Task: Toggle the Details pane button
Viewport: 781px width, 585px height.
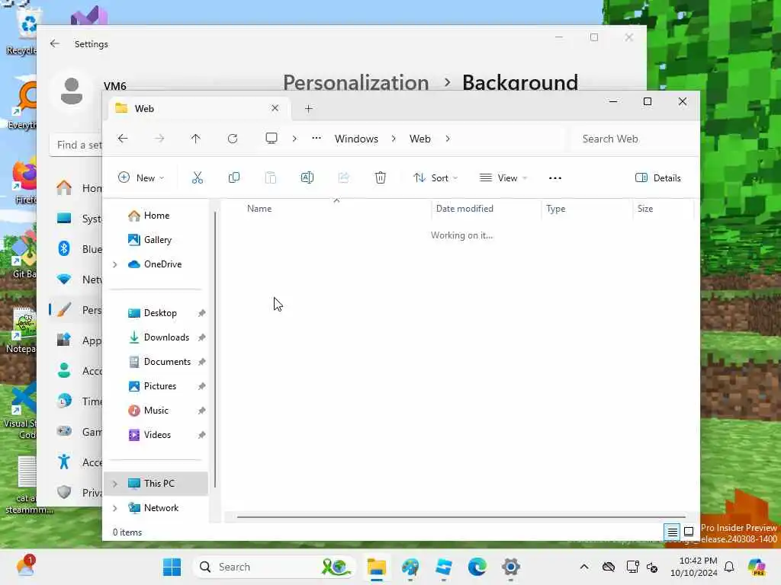Action: coord(658,177)
